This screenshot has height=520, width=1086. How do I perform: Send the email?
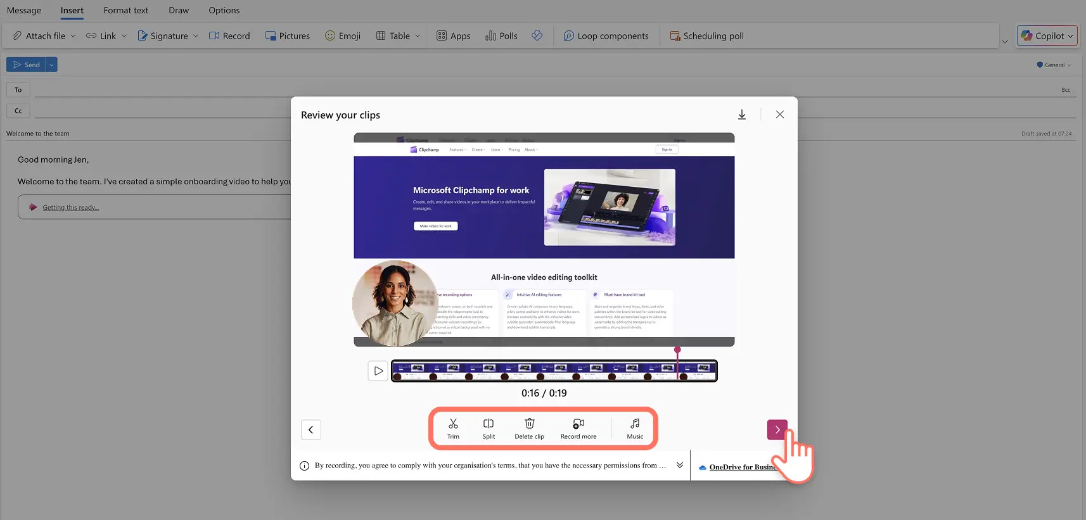pyautogui.click(x=26, y=65)
